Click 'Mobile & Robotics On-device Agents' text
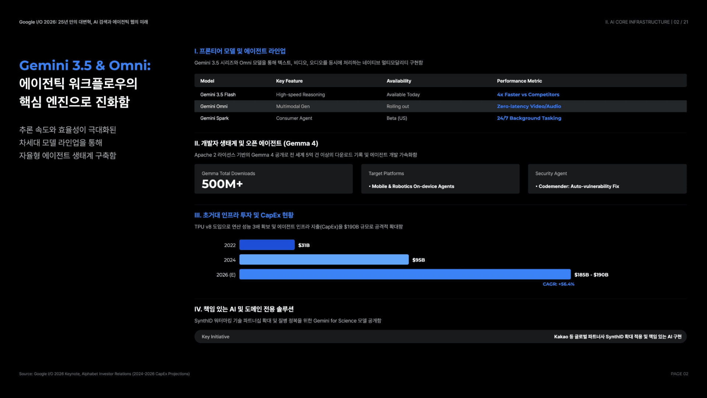The height and width of the screenshot is (398, 707). click(412, 186)
